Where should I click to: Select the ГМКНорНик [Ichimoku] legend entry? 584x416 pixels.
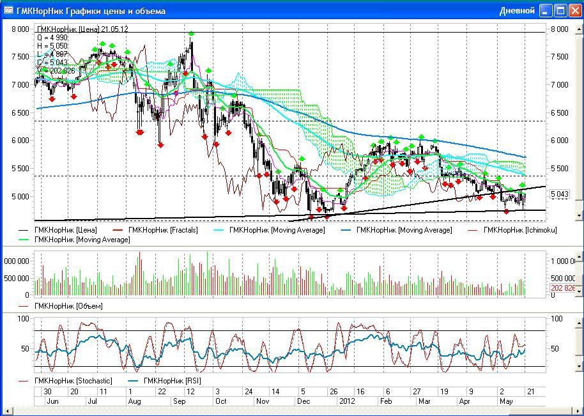point(512,230)
